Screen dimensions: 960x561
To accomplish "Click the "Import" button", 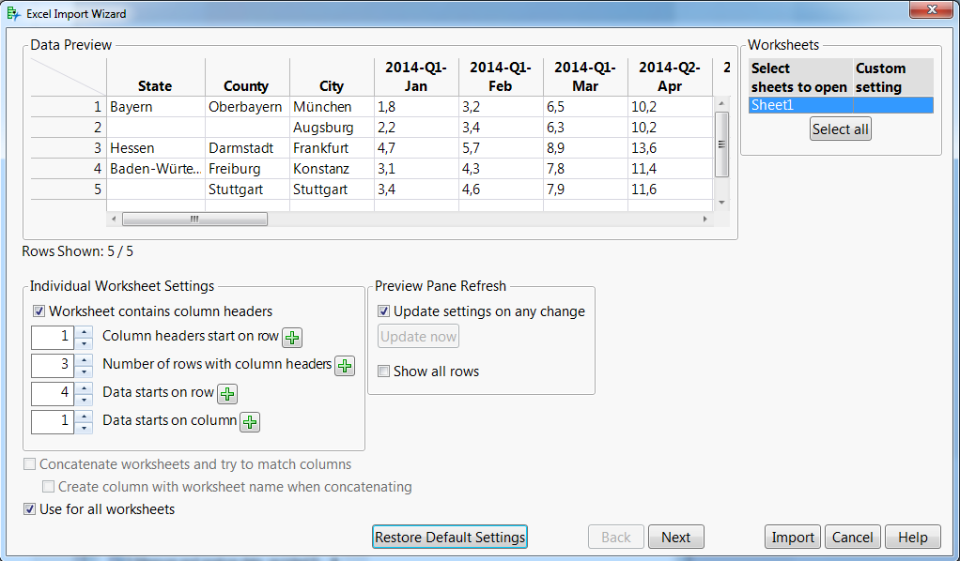I will click(792, 537).
